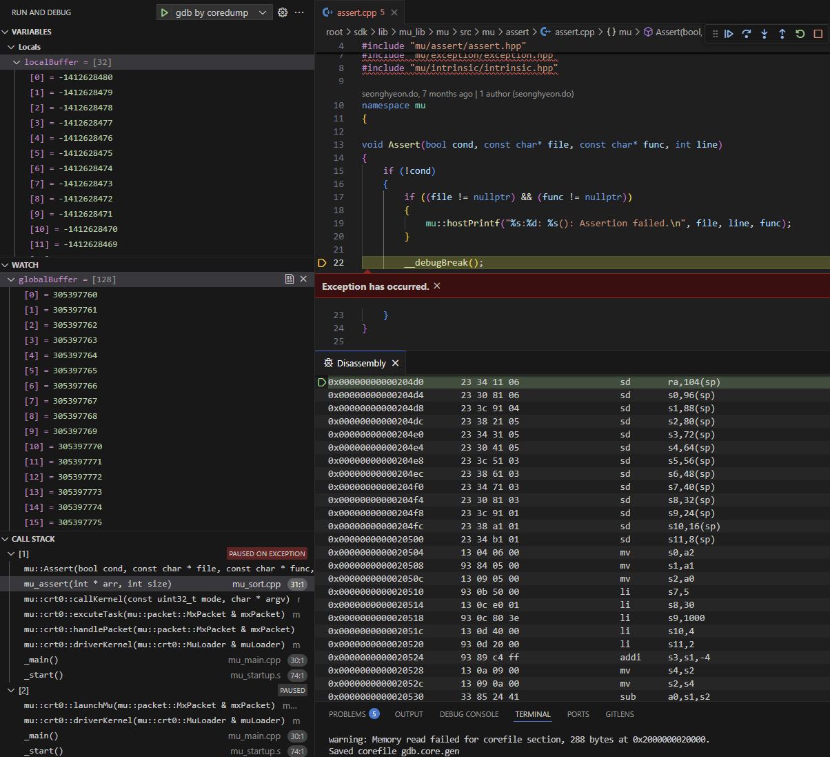Collapse the globalBuffer watch expression
830x757 pixels.
pyautogui.click(x=11, y=279)
